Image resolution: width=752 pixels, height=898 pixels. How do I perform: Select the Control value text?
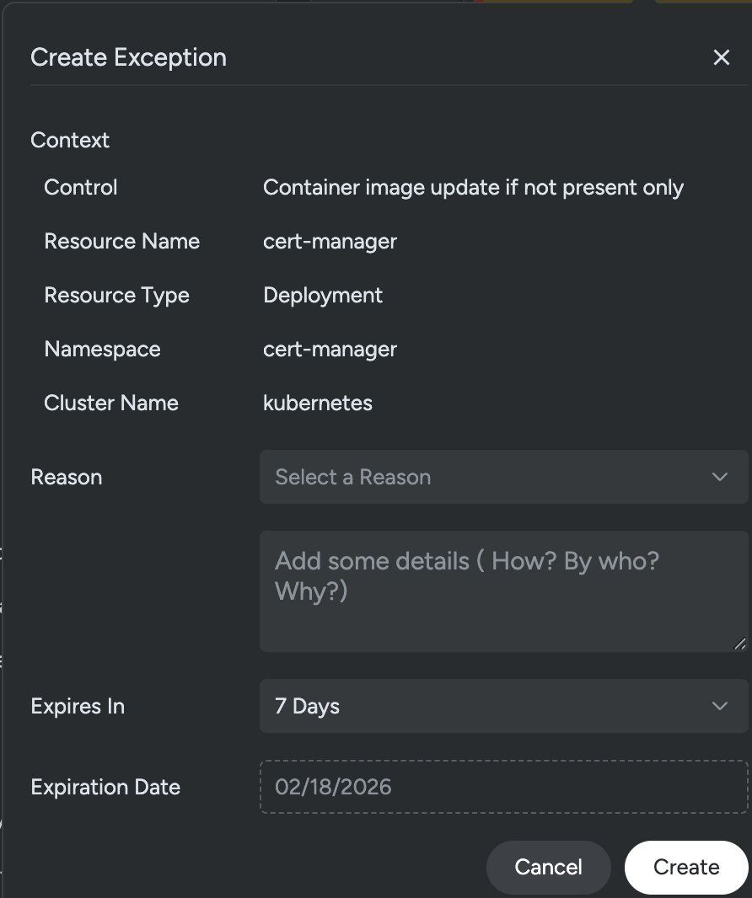pos(473,187)
